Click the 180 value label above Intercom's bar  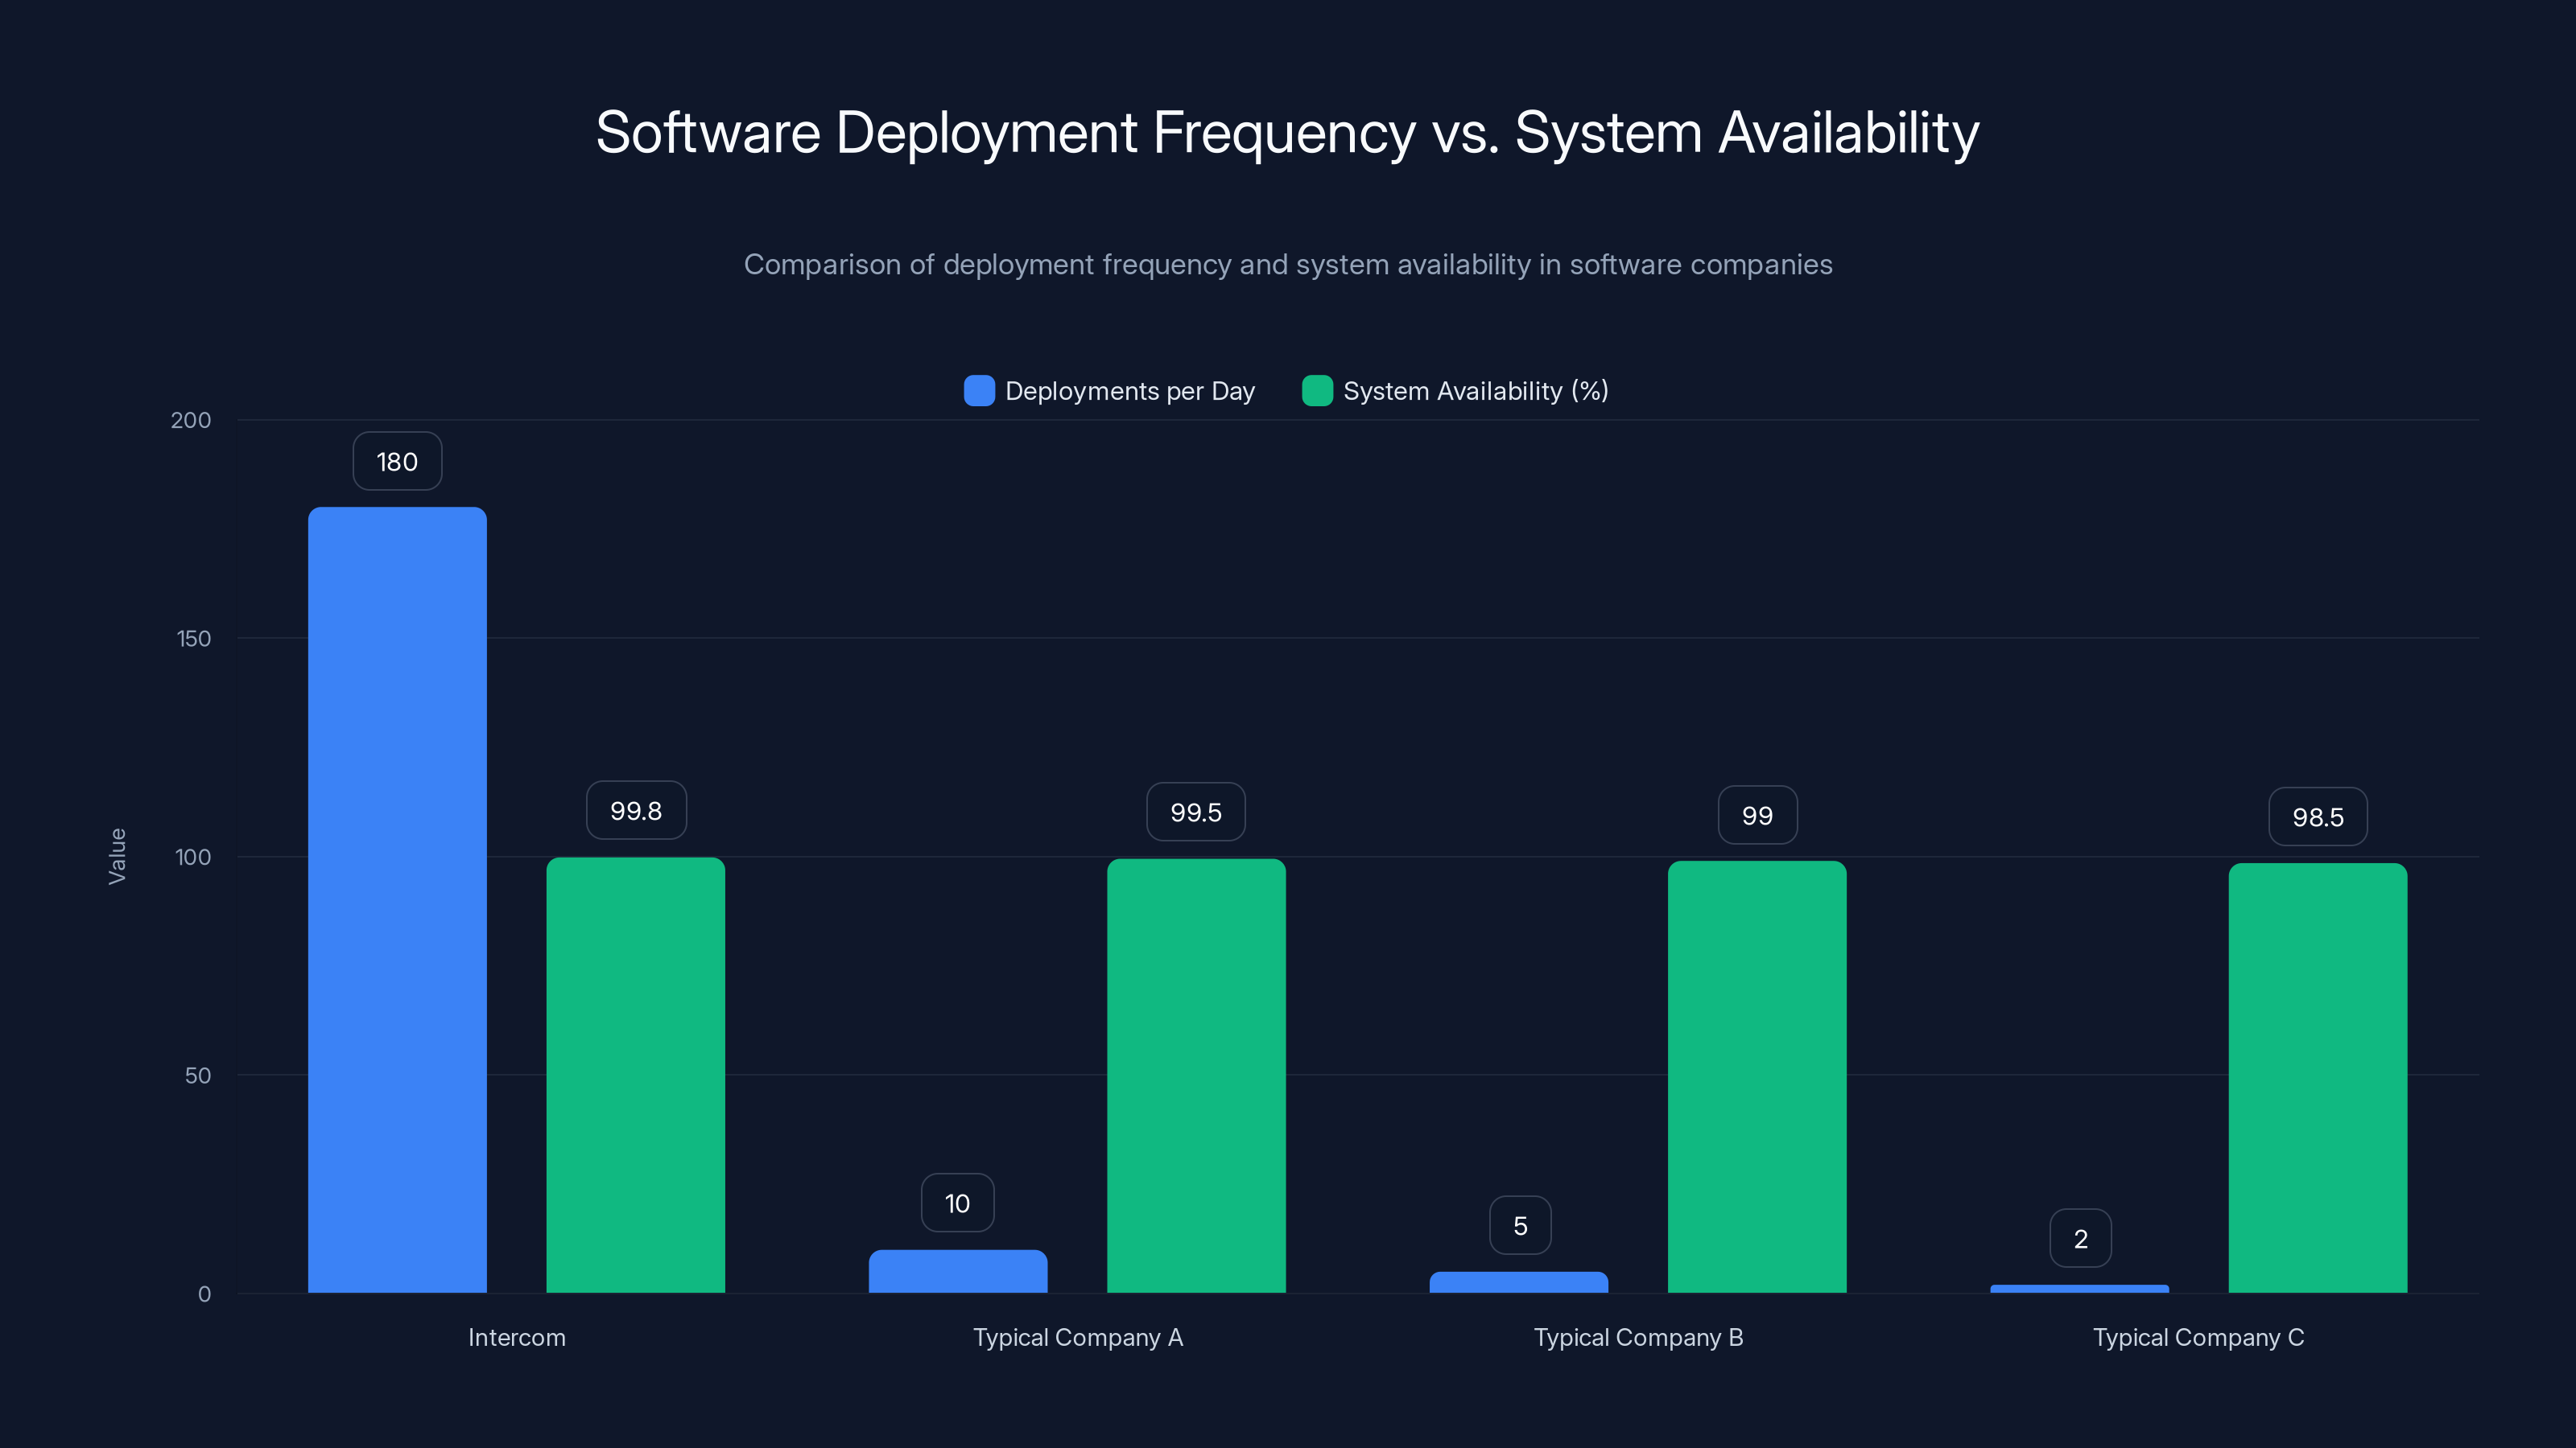pyautogui.click(x=396, y=461)
